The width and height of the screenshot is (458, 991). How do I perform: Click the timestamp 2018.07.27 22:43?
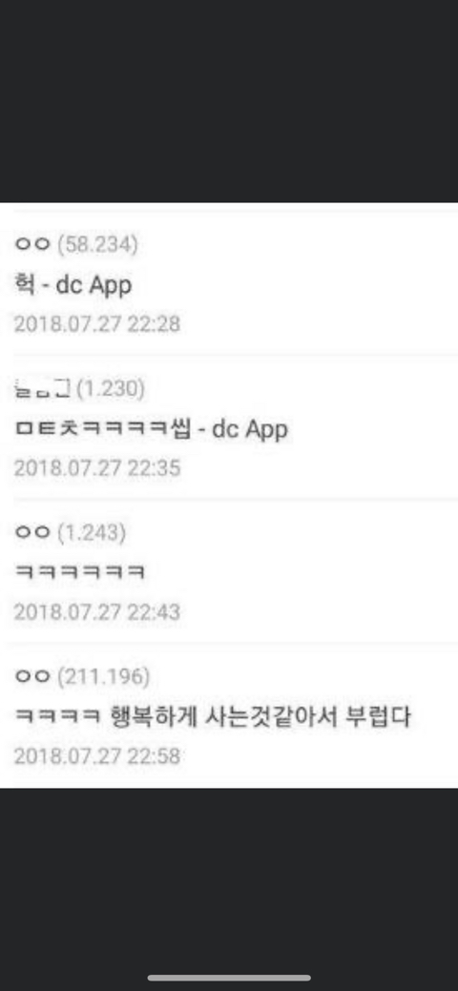click(97, 611)
